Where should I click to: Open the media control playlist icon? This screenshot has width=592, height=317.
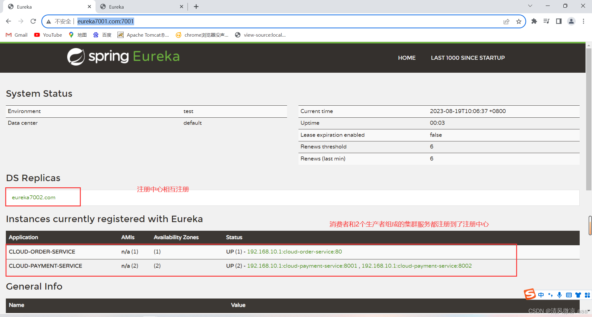546,21
